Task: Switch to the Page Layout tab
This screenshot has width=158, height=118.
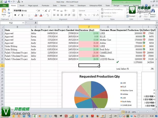Action: (33, 5)
